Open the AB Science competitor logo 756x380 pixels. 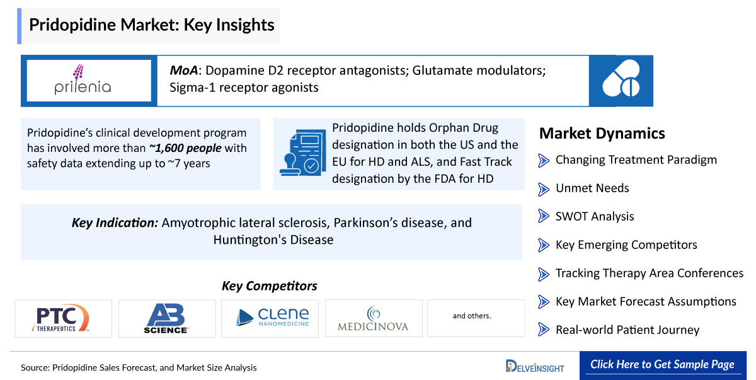pyautogui.click(x=167, y=318)
